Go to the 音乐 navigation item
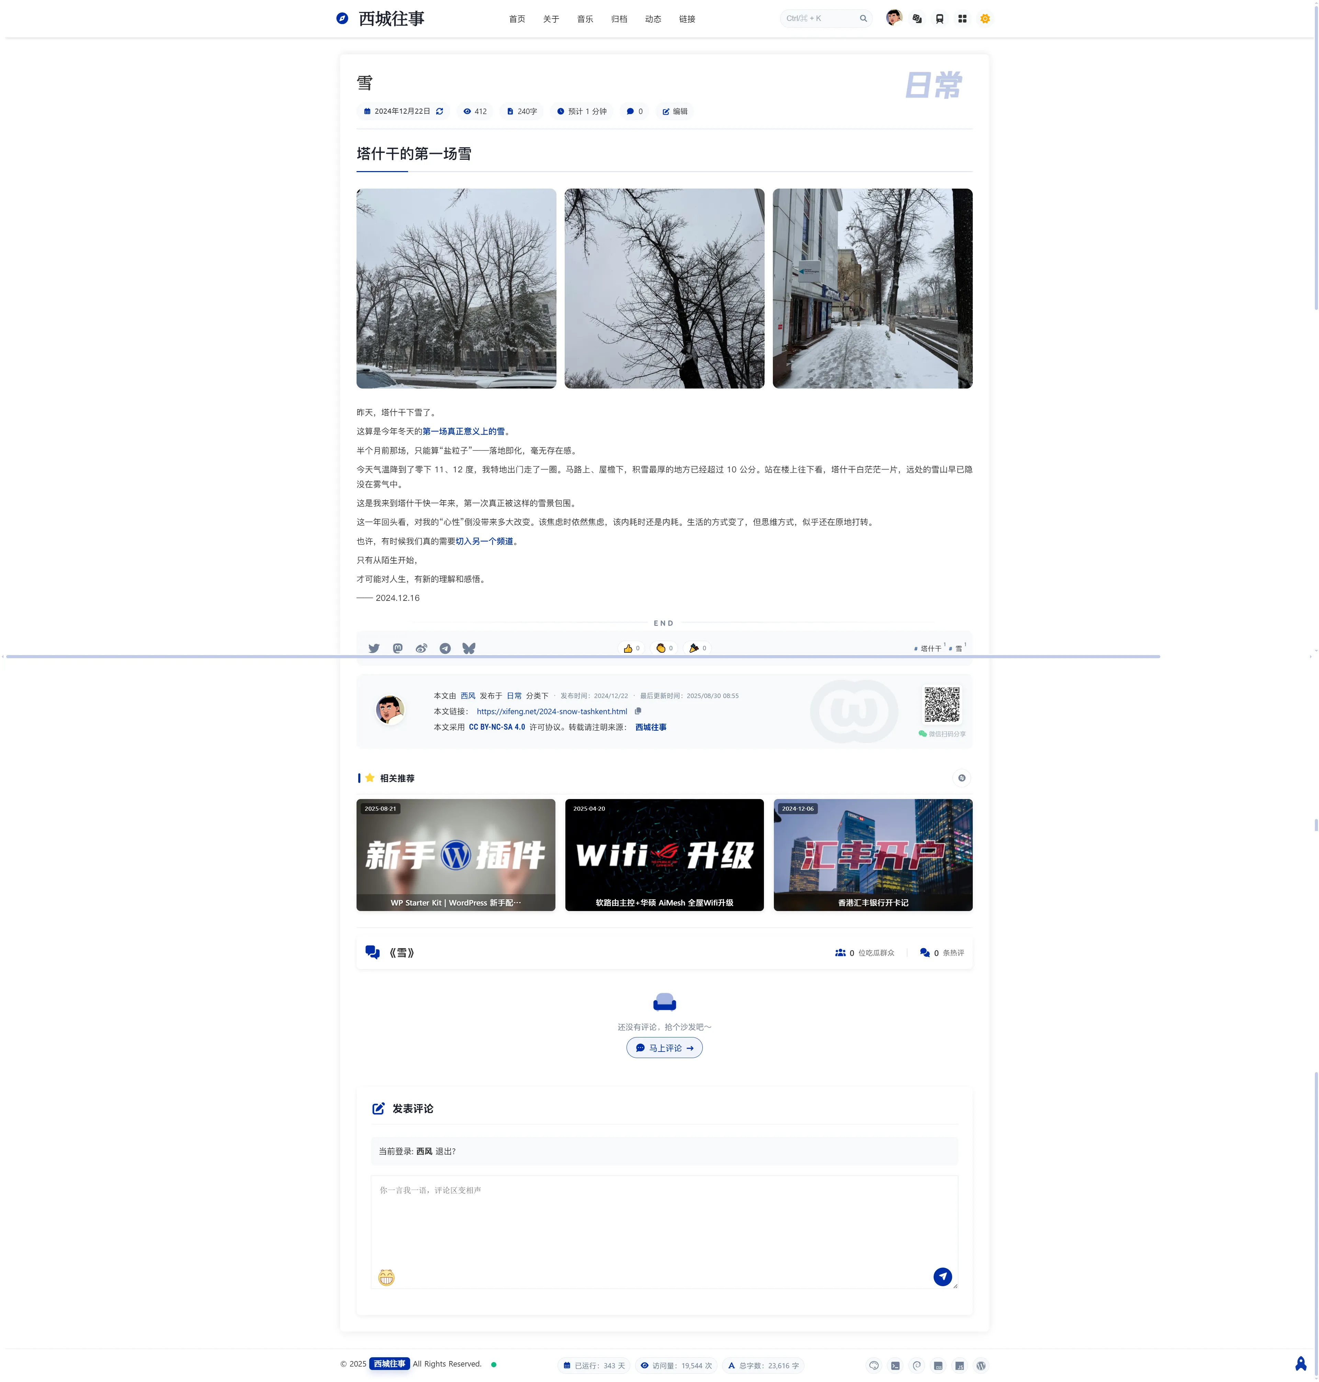The height and width of the screenshot is (1382, 1319). coord(585,19)
